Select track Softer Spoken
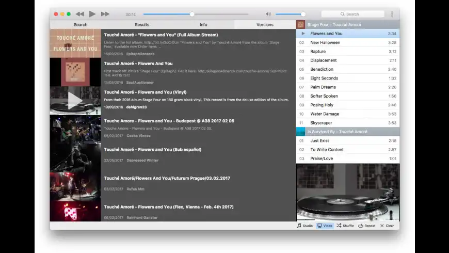Screen dimensions: 449x253 348,96
